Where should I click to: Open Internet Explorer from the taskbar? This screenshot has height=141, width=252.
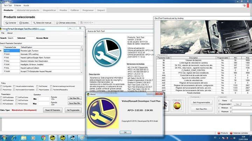coord(15,138)
